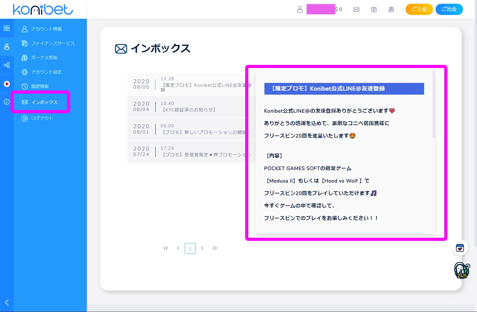Open the header gift bonus icon
Image resolution: width=477 pixels, height=312 pixels.
point(391,9)
